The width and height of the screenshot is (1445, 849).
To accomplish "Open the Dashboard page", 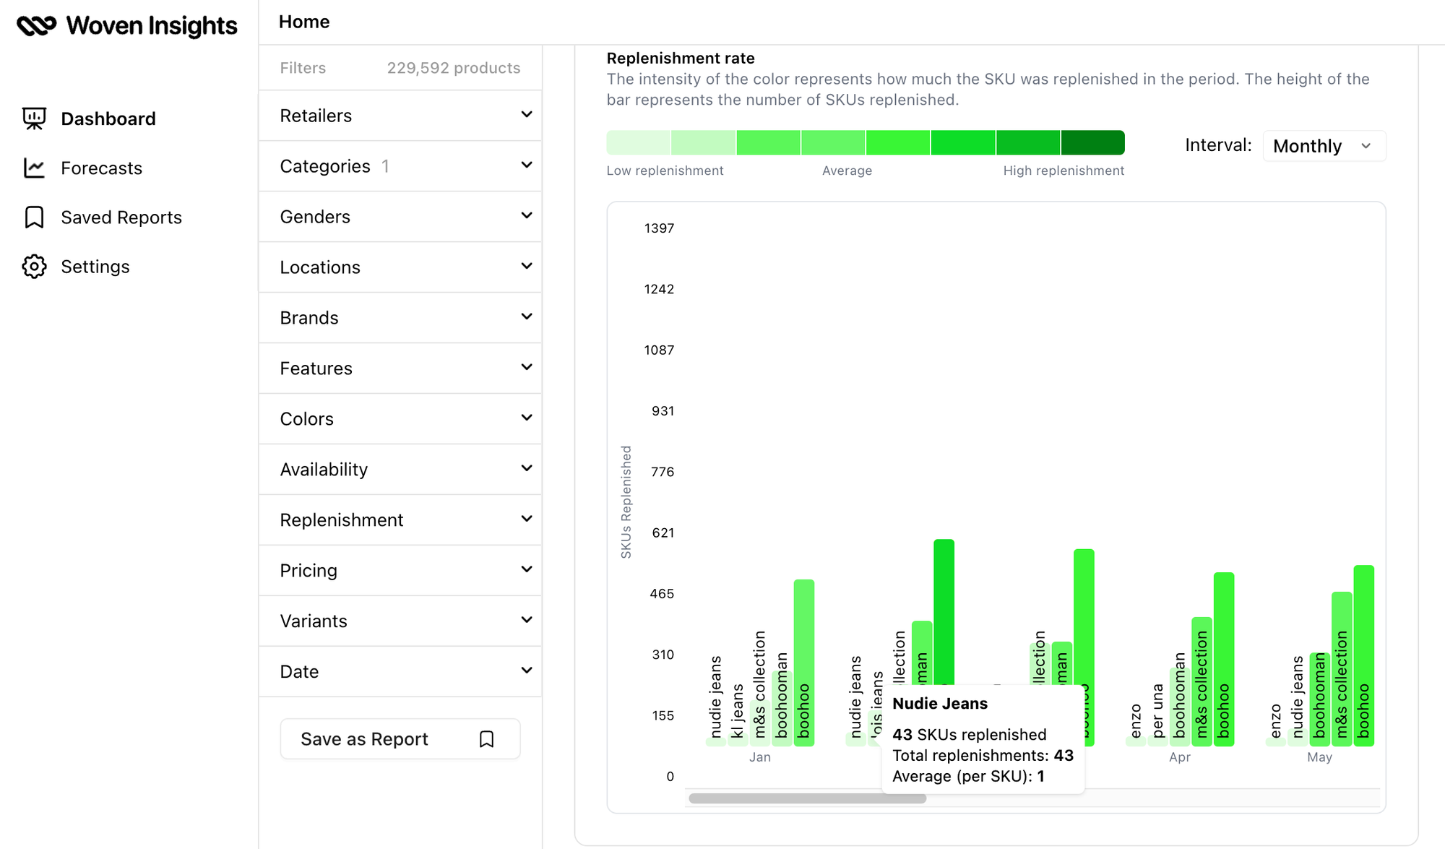I will pyautogui.click(x=108, y=118).
